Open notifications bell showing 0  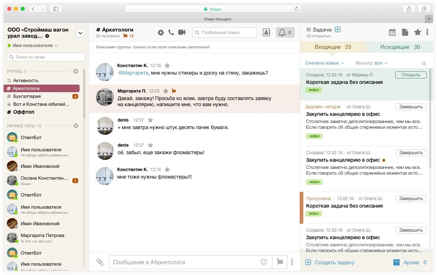click(285, 33)
